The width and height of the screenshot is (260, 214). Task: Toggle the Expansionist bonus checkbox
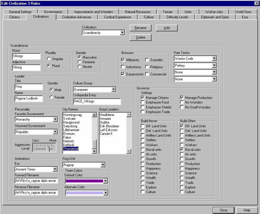123,74
